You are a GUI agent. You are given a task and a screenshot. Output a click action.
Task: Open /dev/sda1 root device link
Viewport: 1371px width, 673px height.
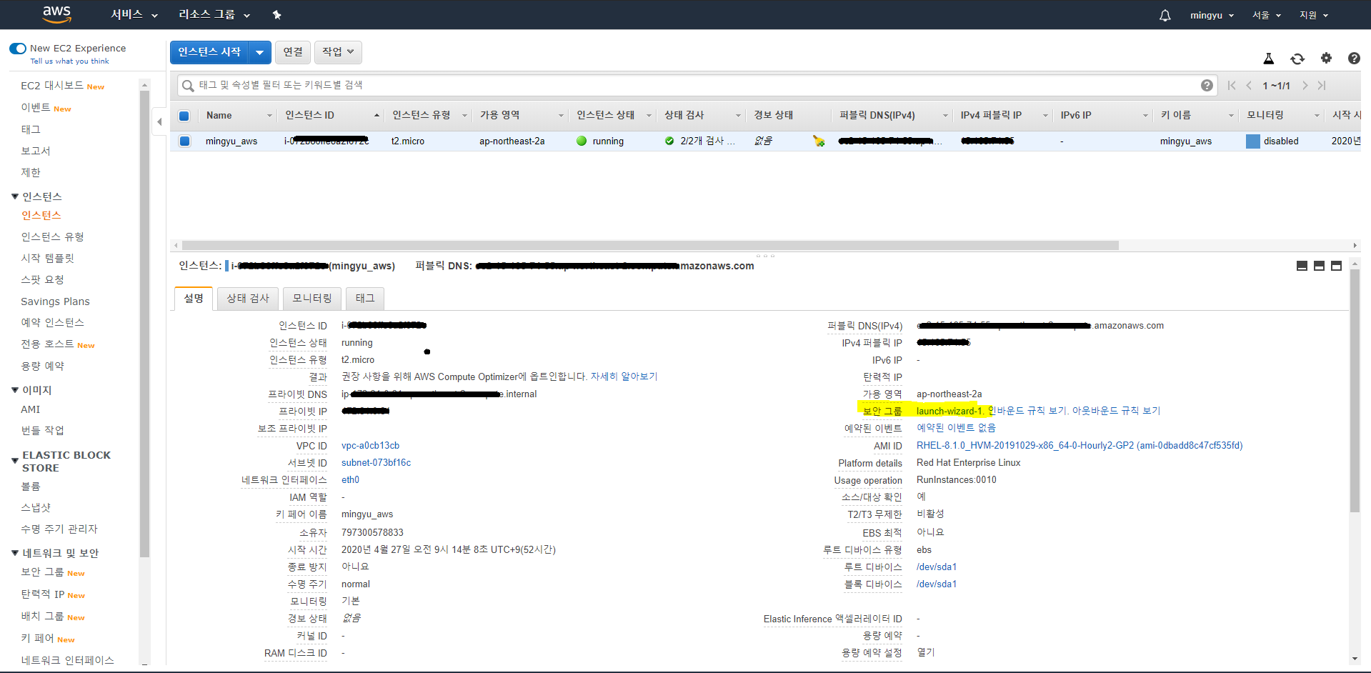pos(937,567)
